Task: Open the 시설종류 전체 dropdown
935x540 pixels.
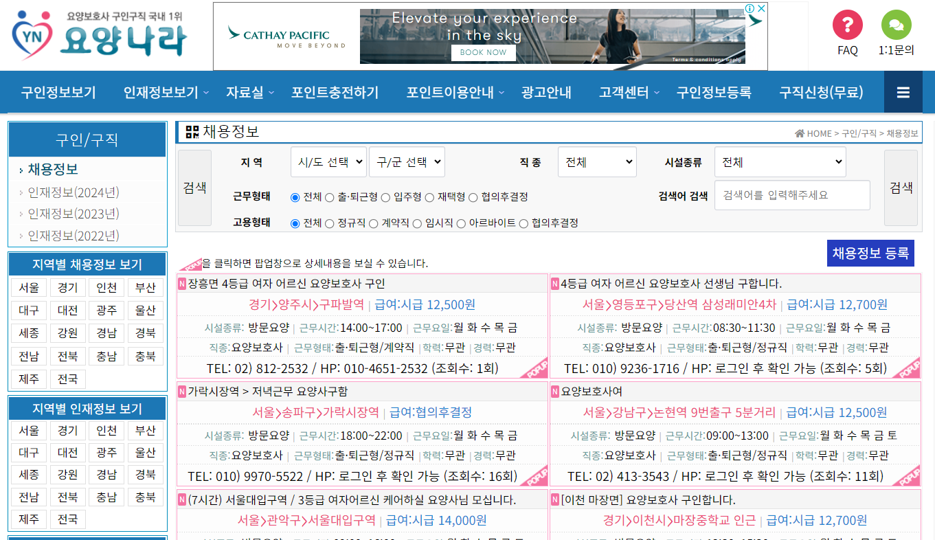Action: (780, 162)
